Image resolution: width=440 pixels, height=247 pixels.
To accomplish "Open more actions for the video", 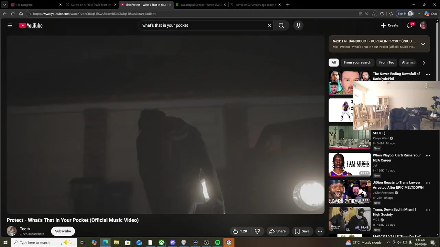I will tap(320, 231).
